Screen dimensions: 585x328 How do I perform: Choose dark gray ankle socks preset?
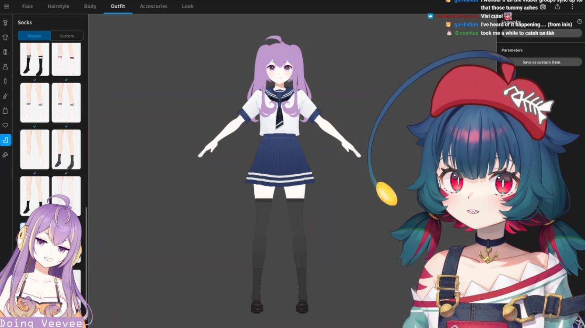[66, 149]
